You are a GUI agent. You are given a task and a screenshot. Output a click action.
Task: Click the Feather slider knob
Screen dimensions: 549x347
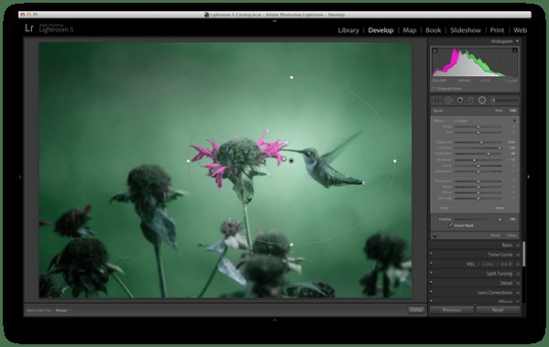point(500,219)
